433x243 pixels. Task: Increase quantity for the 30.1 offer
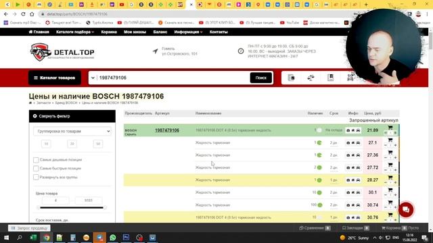[395, 195]
